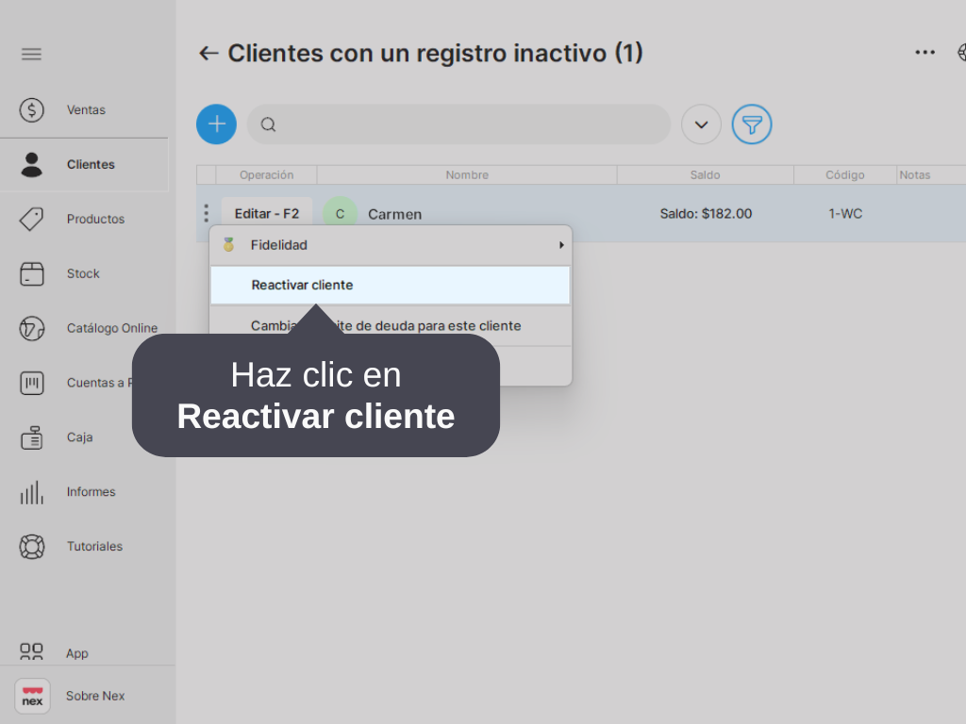Click the Código column header
Viewport: 966px width, 724px height.
click(845, 174)
